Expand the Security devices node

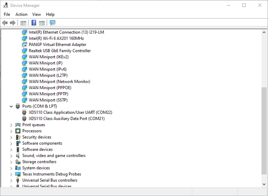(11, 137)
